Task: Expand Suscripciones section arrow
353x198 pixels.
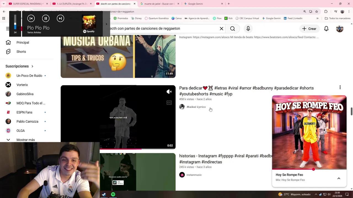Action: tap(32, 66)
